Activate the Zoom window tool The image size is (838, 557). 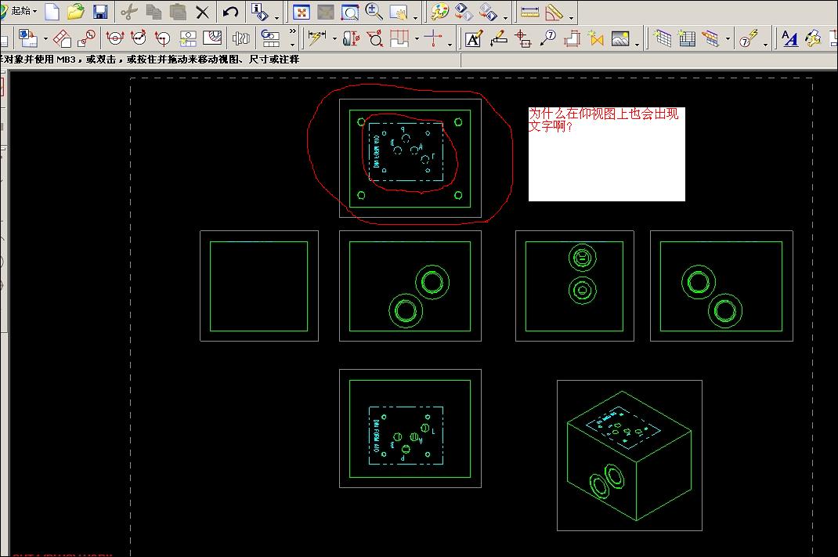tap(349, 12)
